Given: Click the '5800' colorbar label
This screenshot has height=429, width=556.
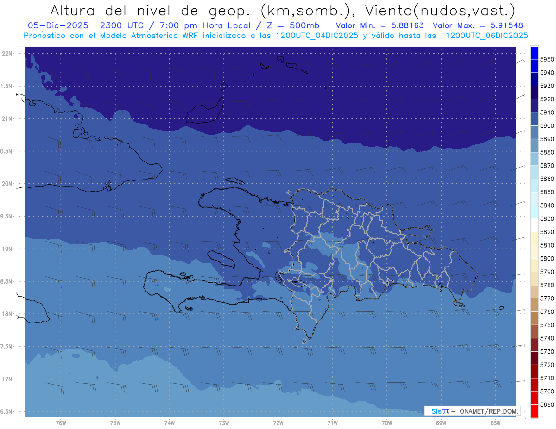Looking at the screenshot, I should click(547, 258).
